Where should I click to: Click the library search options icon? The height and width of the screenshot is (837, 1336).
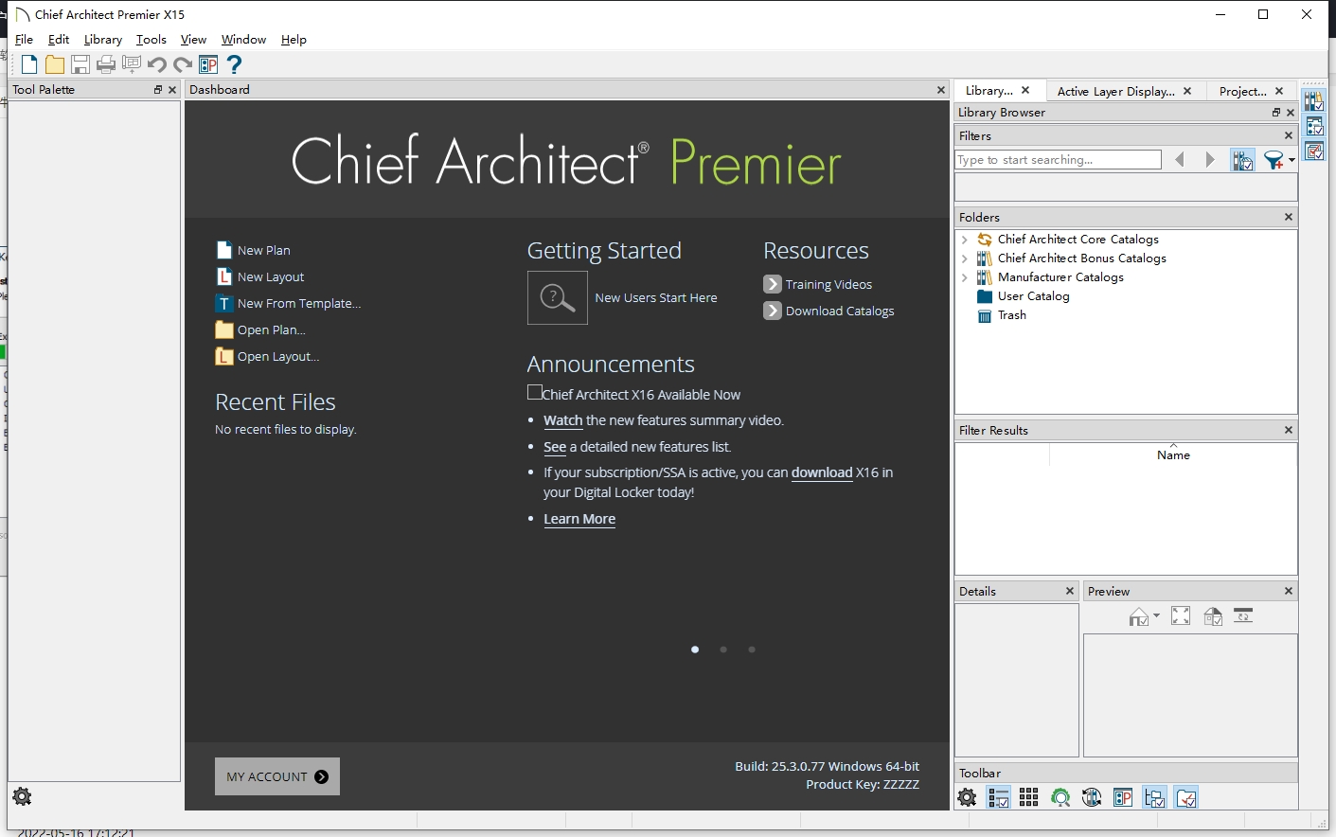click(1243, 160)
